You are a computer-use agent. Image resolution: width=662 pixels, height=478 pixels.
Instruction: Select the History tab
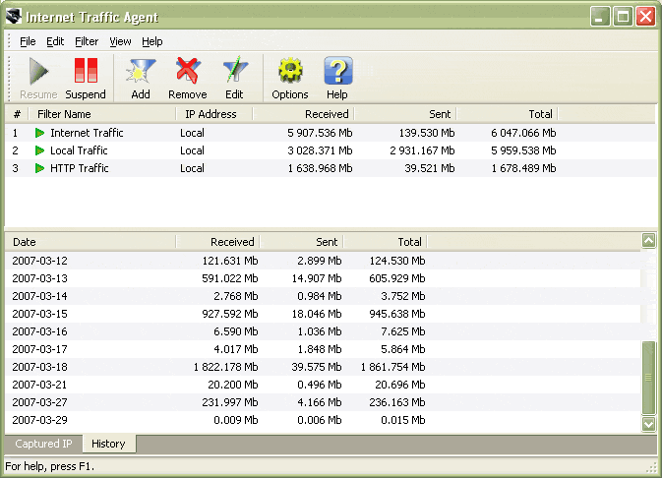coord(108,444)
